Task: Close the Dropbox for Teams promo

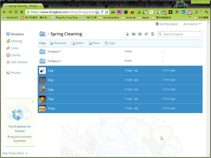Action: click(x=33, y=102)
